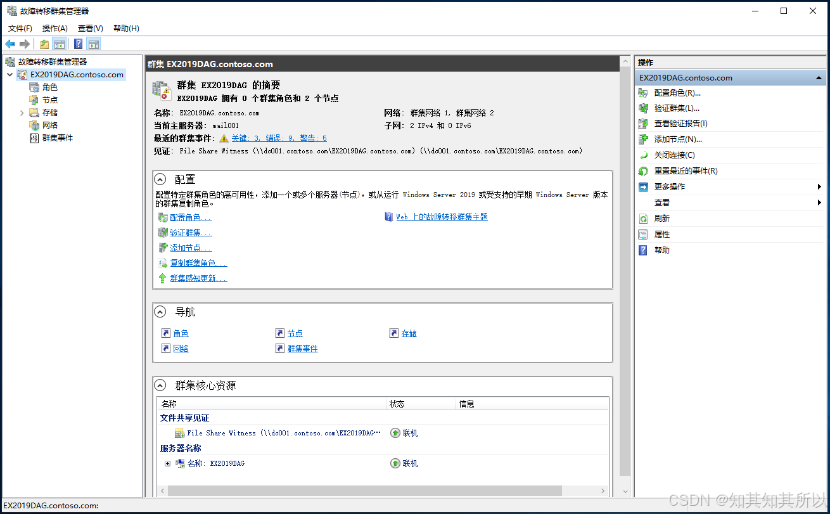This screenshot has height=514, width=830.
Task: Click the blue Help toolbar icon
Action: pos(78,44)
